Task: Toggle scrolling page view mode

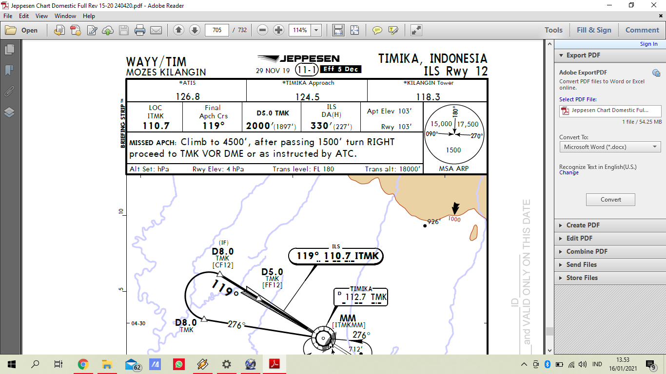Action: 338,30
